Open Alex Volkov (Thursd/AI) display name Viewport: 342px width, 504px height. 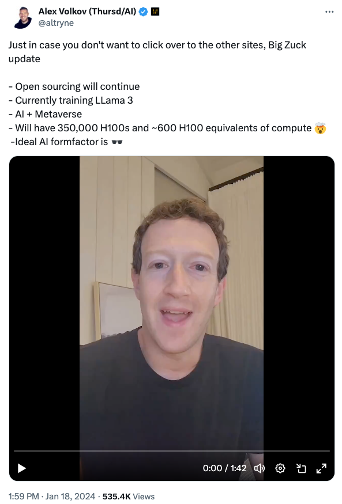[87, 12]
